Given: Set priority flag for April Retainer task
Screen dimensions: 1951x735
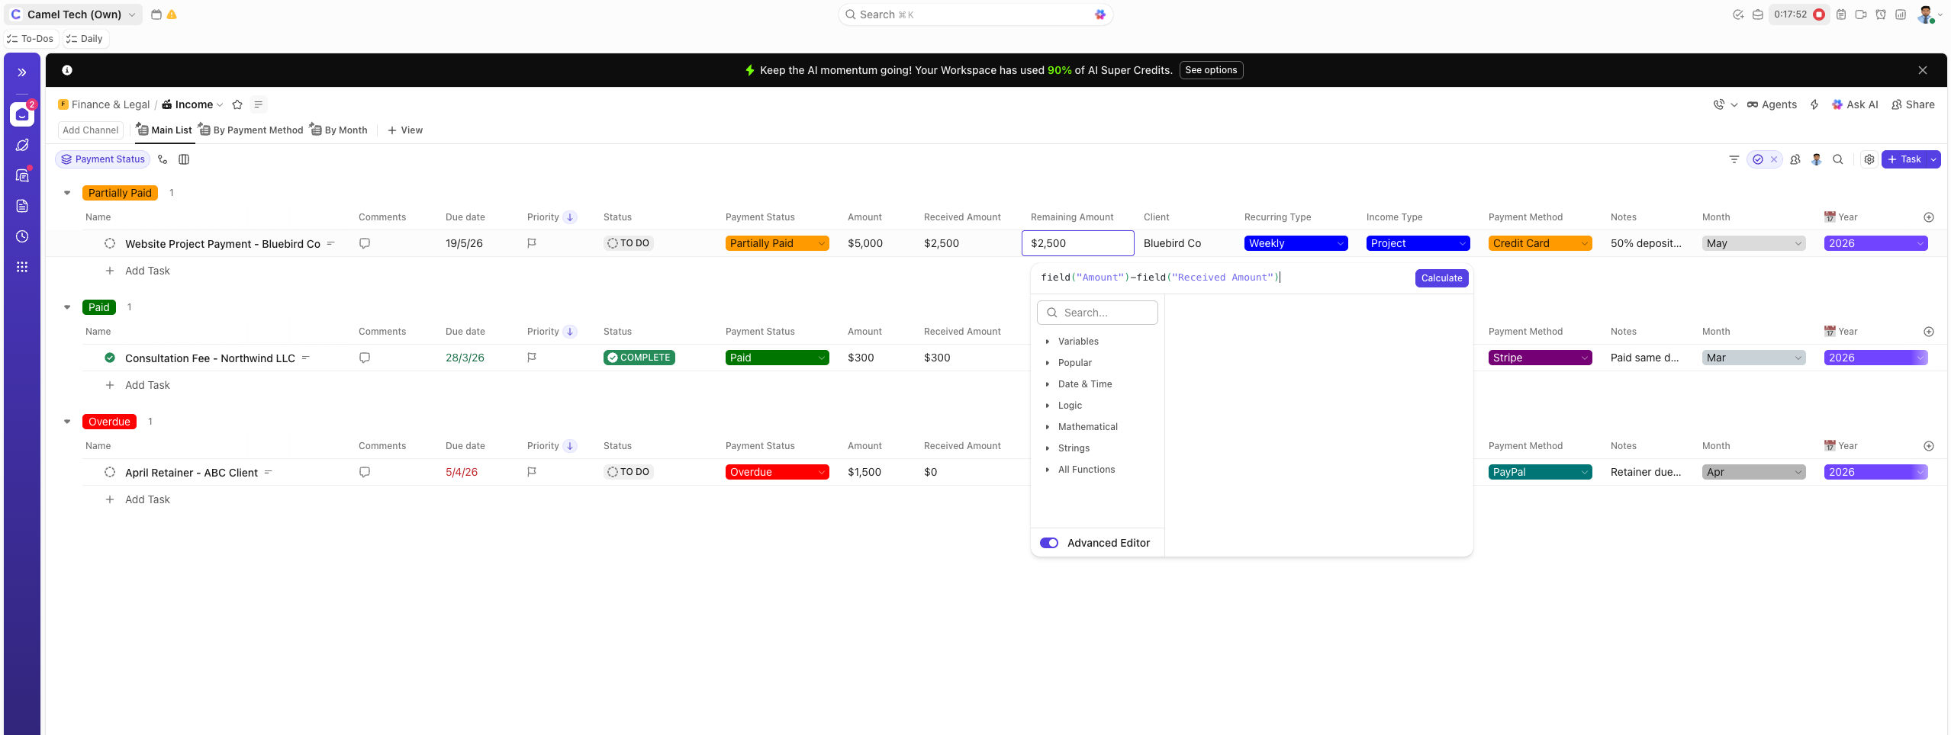Looking at the screenshot, I should tap(532, 472).
